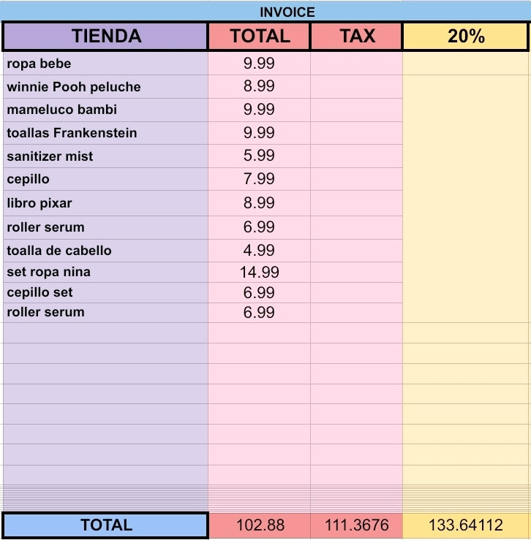The width and height of the screenshot is (531, 540).
Task: Click the 20% header cell
Action: (465, 36)
